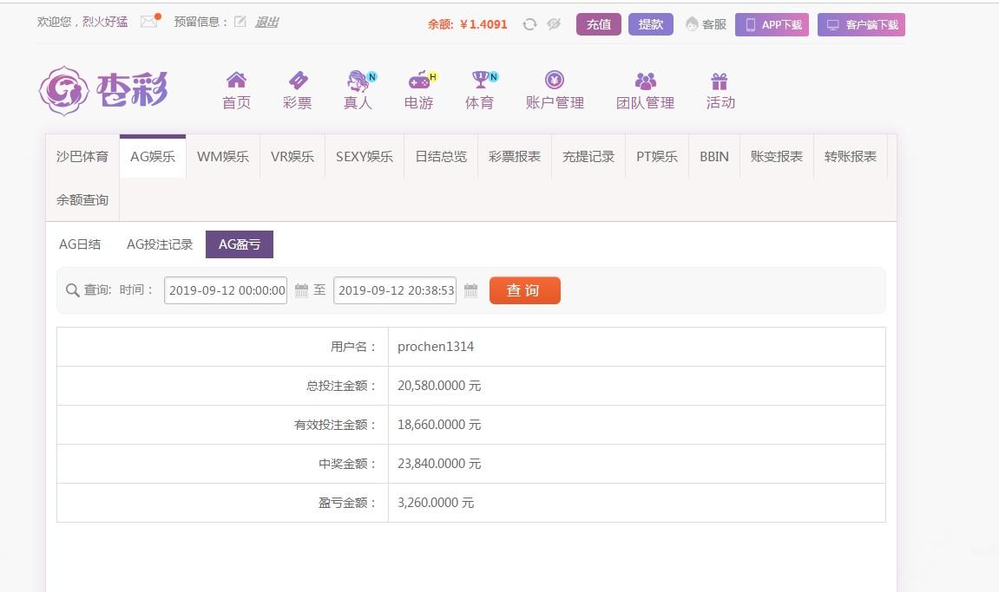Toggle balance visibility with the eye icon
This screenshot has height=592, width=999.
(x=553, y=24)
